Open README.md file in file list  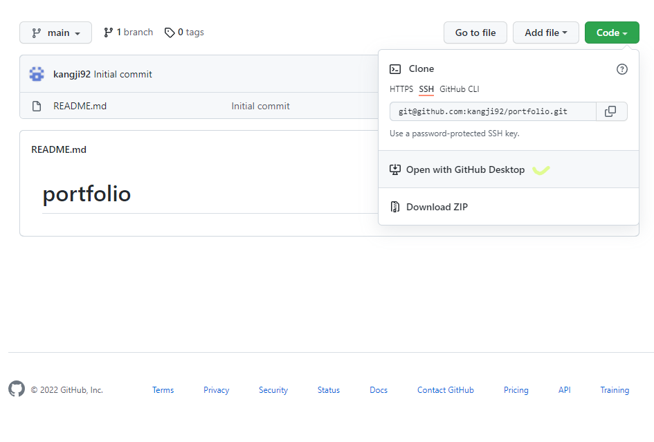(80, 106)
